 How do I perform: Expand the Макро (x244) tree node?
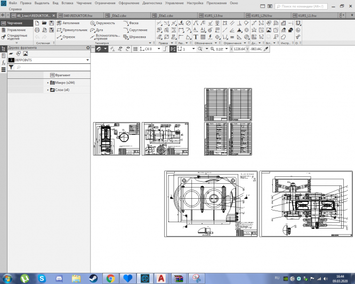click(47, 83)
